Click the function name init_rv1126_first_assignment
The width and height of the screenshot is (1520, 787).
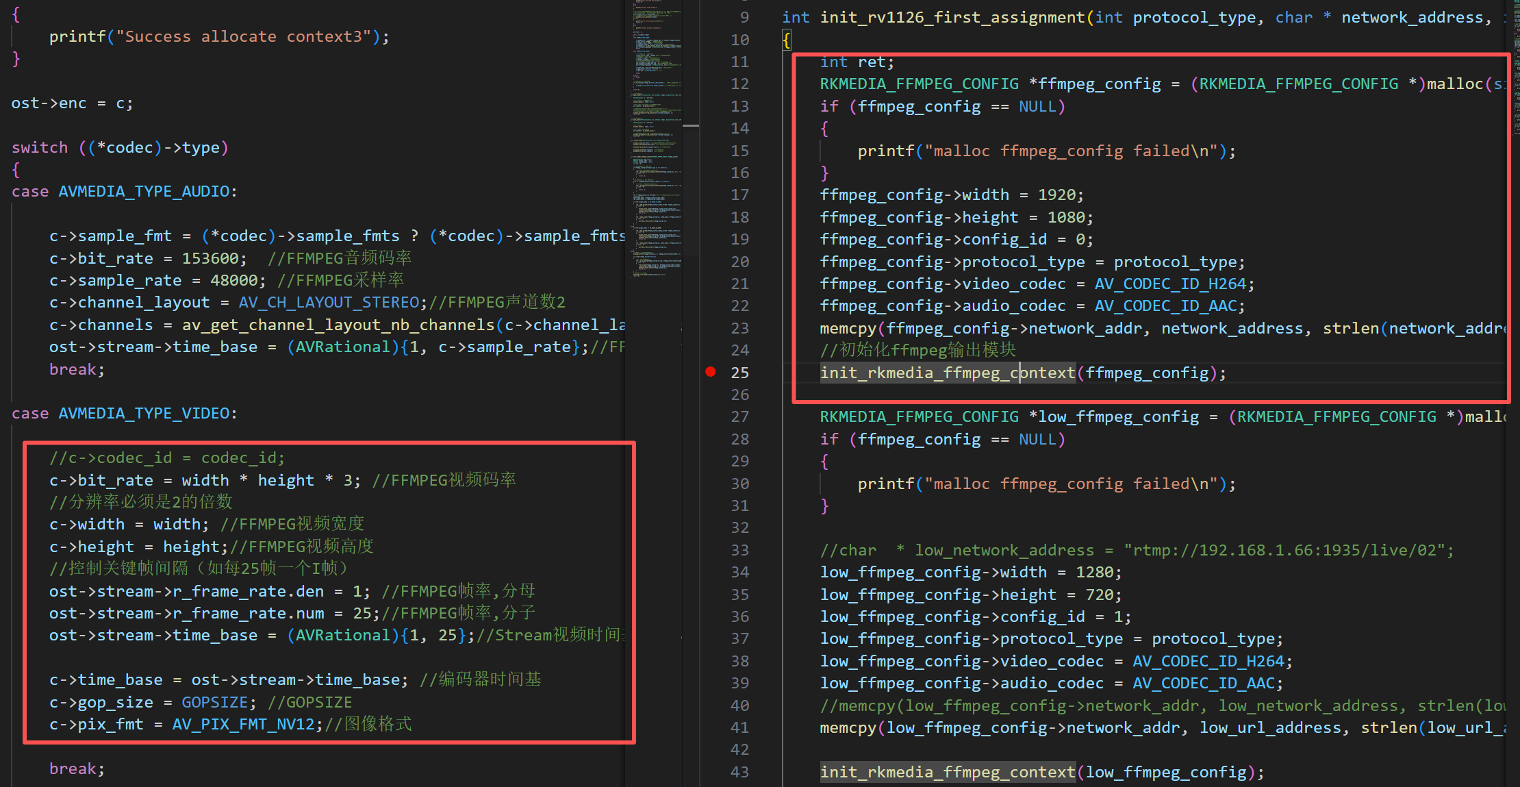(x=952, y=18)
